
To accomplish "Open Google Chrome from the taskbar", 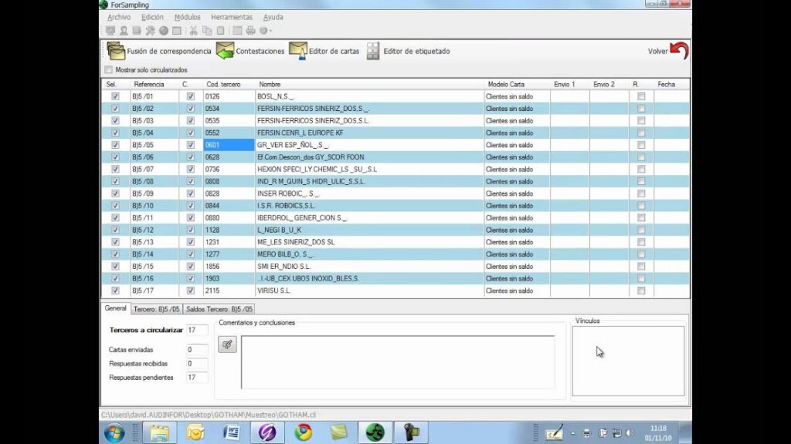I will (302, 432).
